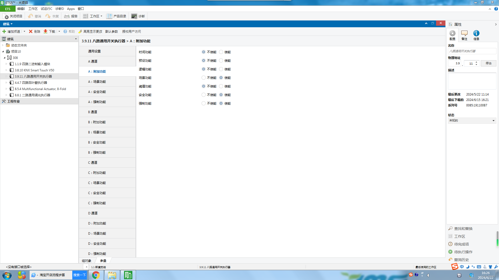Set 逻辑功能 to 使能

point(221,69)
